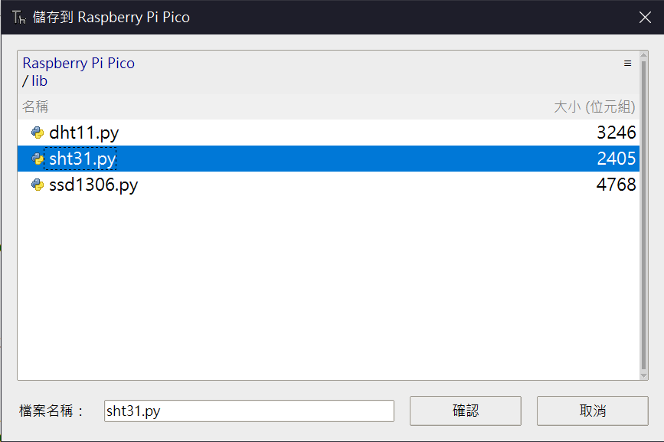Select the dht11.py file
The width and height of the screenshot is (664, 442).
pyautogui.click(x=329, y=133)
